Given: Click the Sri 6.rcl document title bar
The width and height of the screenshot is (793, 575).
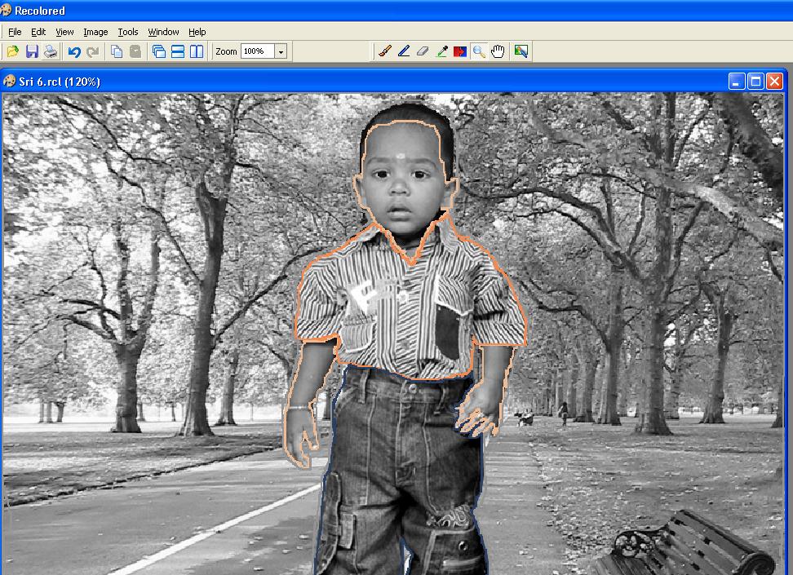Looking at the screenshot, I should click(393, 82).
